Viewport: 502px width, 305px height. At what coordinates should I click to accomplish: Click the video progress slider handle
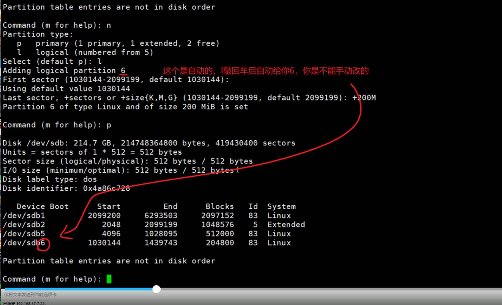click(157, 289)
